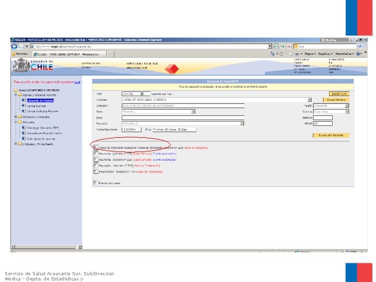Open the address bar history dropdown arrow

point(270,46)
